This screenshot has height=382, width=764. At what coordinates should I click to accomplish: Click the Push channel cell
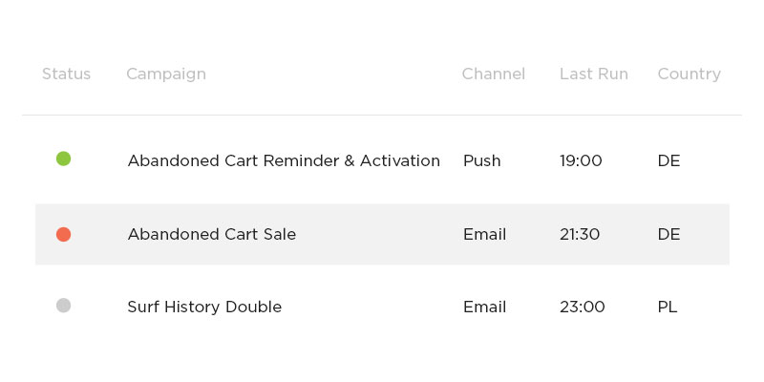point(481,161)
